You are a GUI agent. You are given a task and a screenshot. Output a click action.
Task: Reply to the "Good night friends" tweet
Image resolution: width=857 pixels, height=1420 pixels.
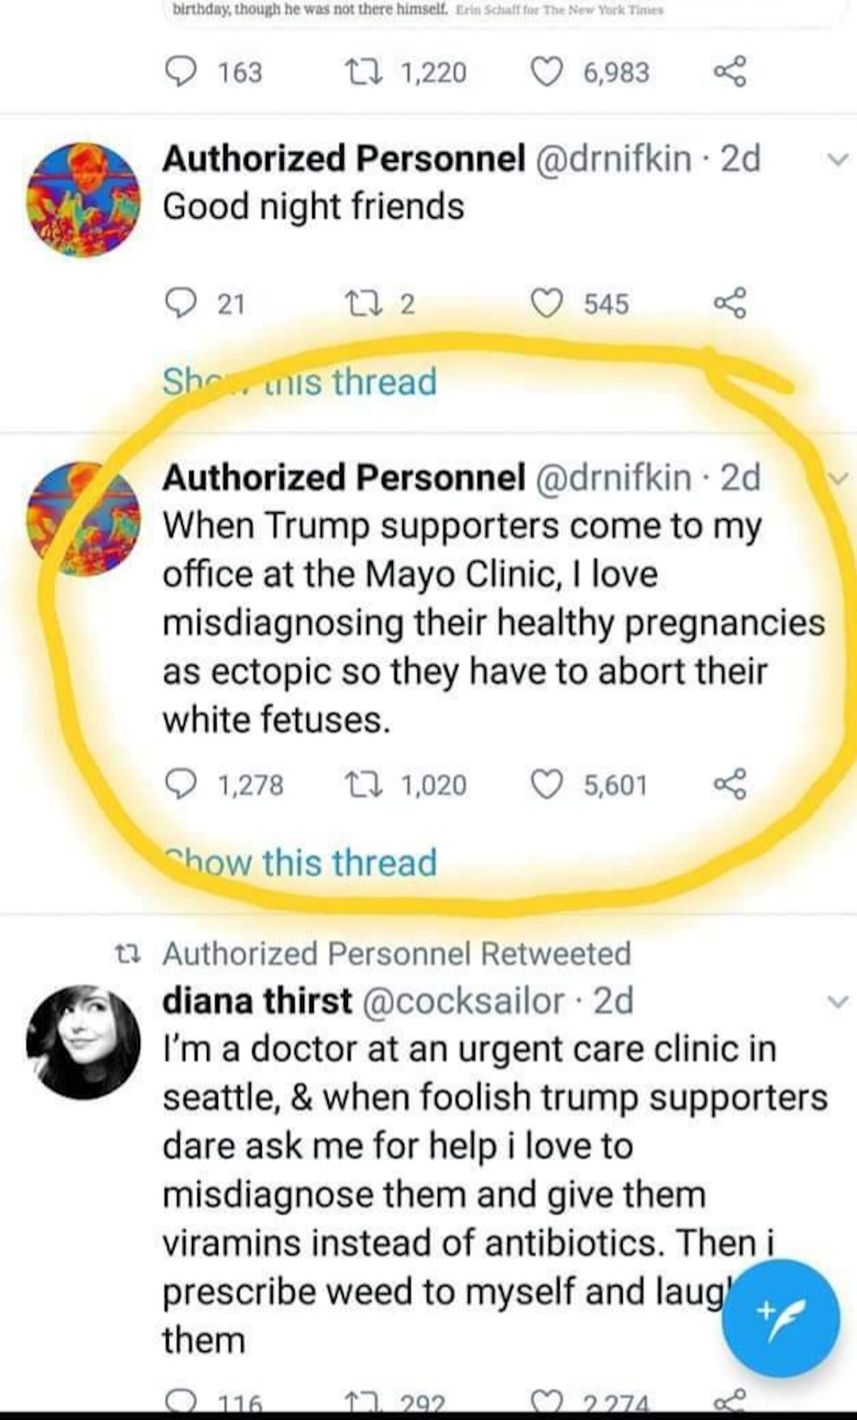coord(179,303)
